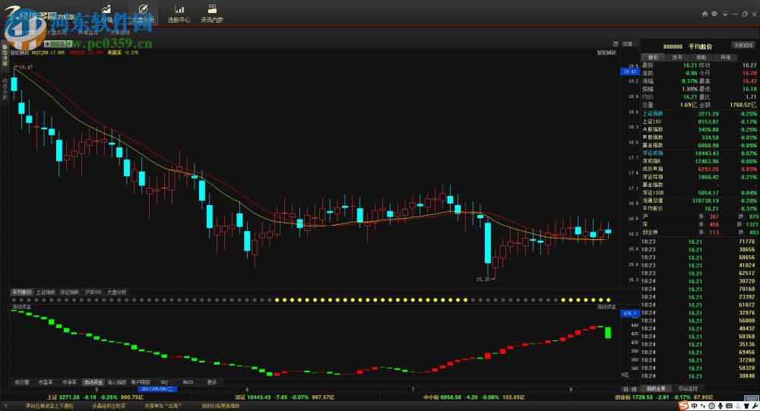Select the 平均股价 row in index list

pyautogui.click(x=700, y=208)
